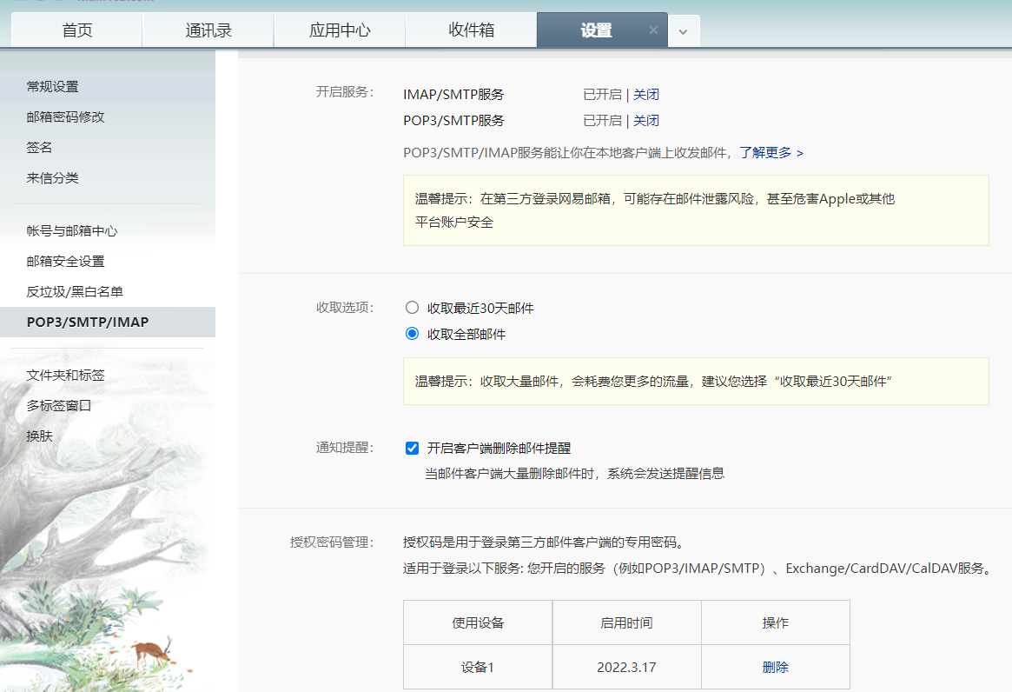Open 邮箱密码修改 in the sidebar
This screenshot has height=692, width=1012.
65,117
